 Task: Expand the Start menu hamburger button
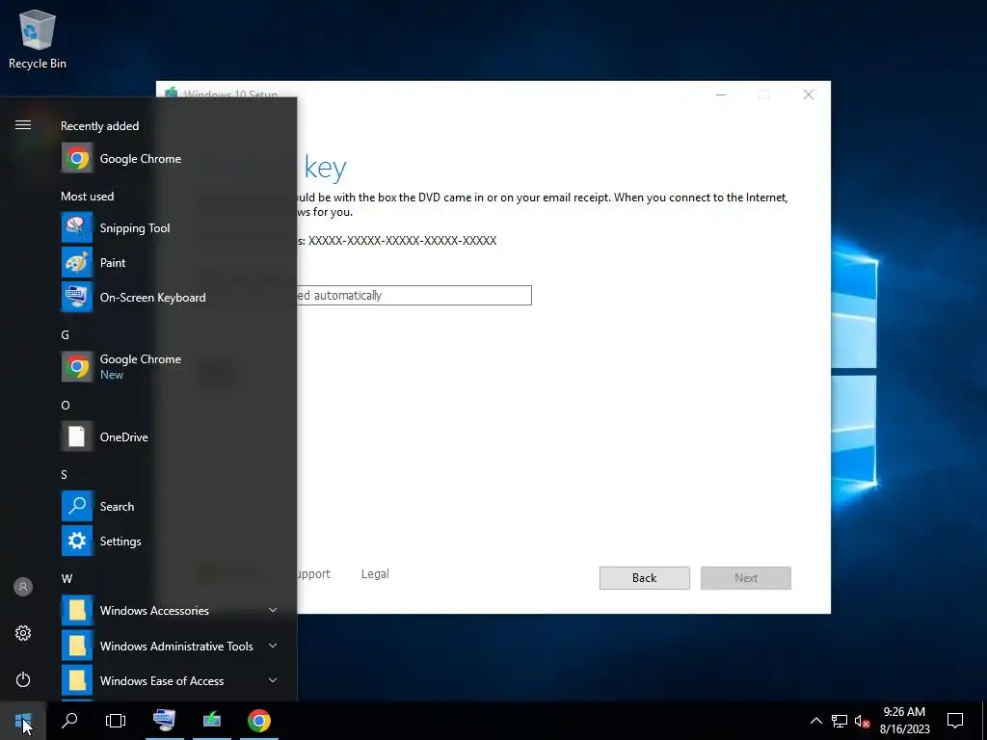point(23,124)
